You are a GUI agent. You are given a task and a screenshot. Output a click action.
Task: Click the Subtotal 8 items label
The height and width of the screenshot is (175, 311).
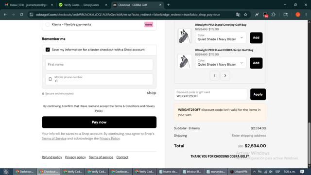187,128
